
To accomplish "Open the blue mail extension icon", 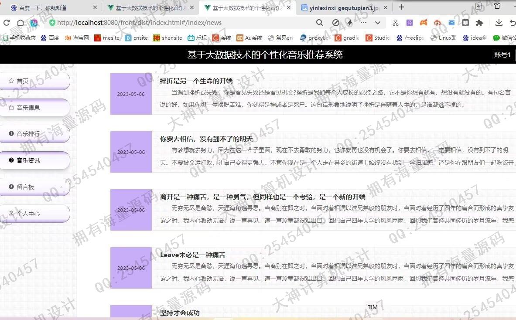I will click(x=451, y=23).
